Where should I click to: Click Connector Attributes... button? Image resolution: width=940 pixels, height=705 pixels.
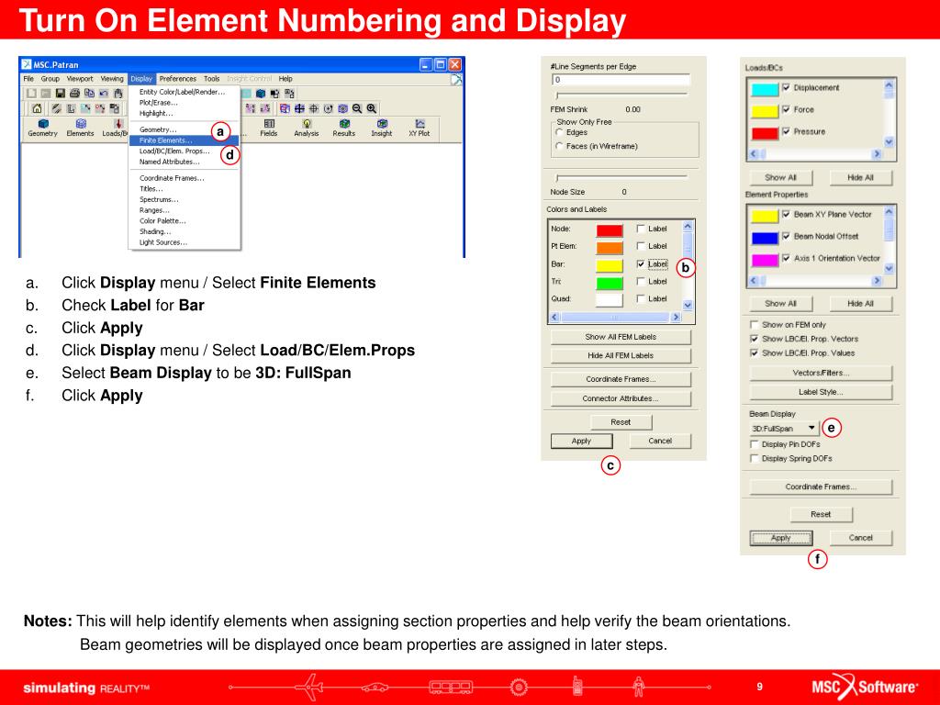tap(621, 398)
